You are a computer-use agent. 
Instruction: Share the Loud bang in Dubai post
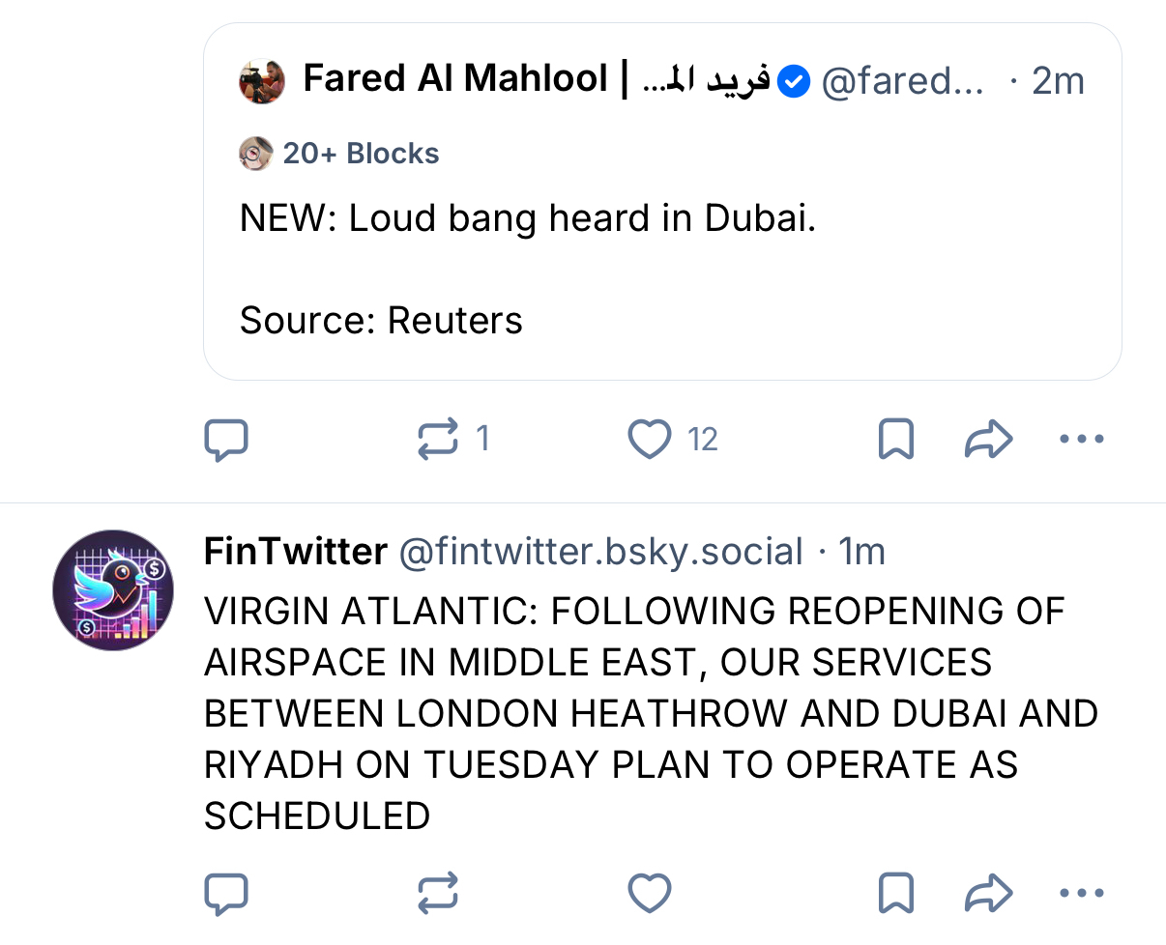988,441
